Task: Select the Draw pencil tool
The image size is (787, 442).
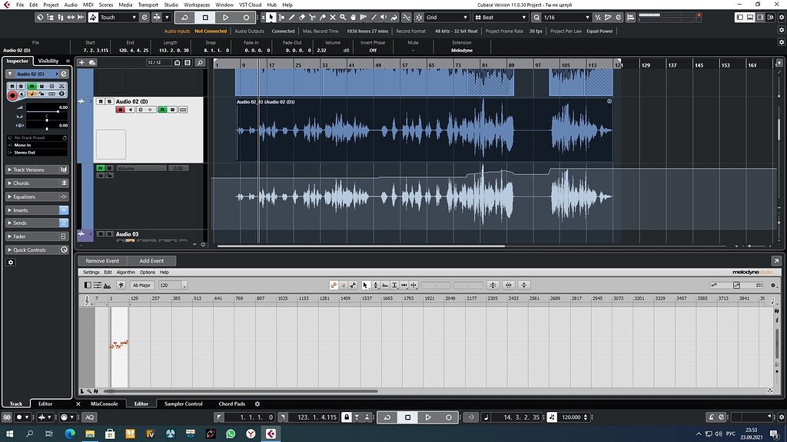Action: click(x=291, y=17)
